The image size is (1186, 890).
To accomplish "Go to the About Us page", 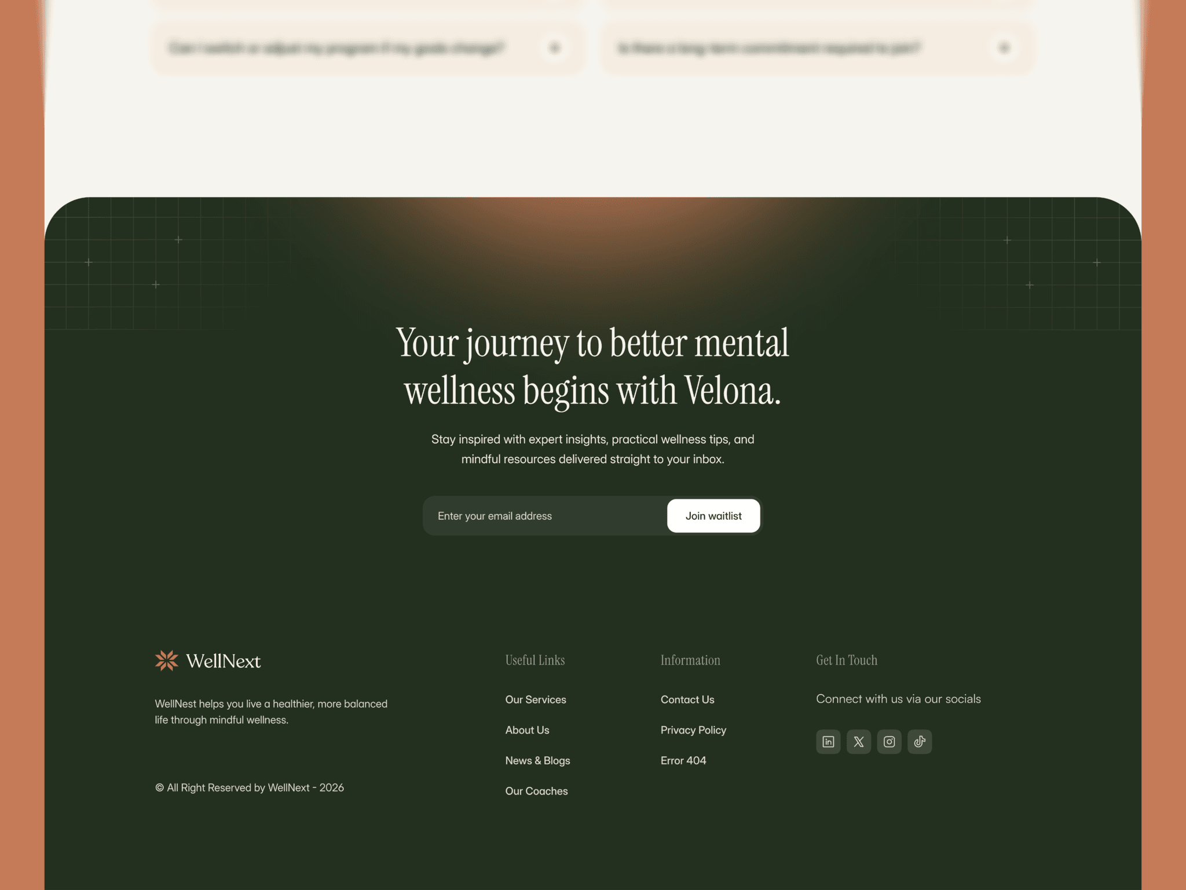I will (527, 730).
